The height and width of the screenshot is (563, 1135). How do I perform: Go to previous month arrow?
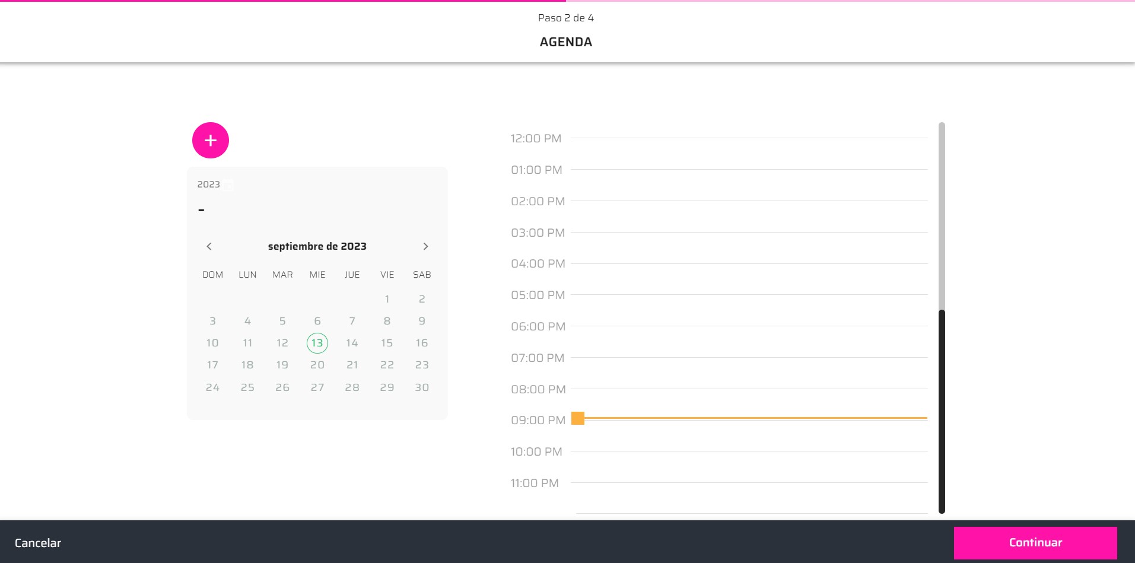click(x=209, y=246)
